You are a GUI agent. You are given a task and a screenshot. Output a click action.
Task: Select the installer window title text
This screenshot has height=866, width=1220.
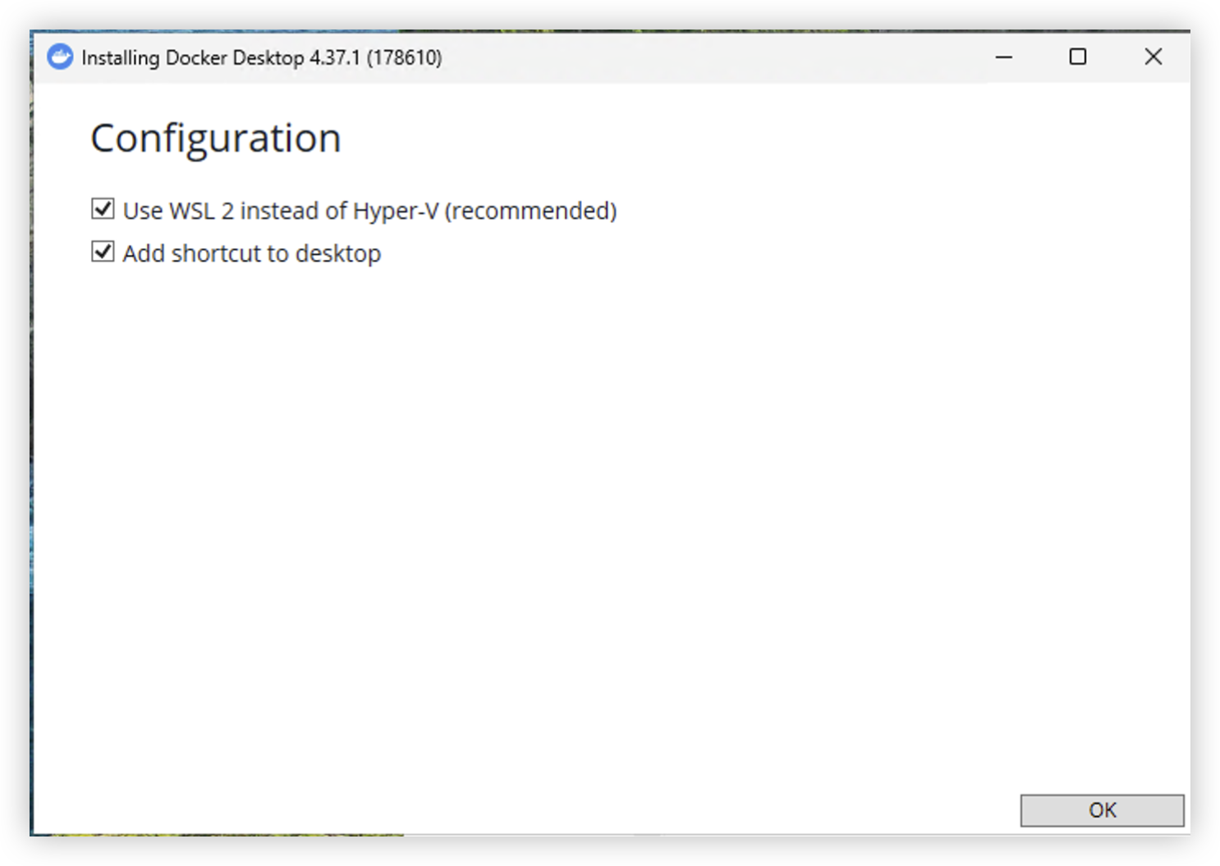pos(262,57)
